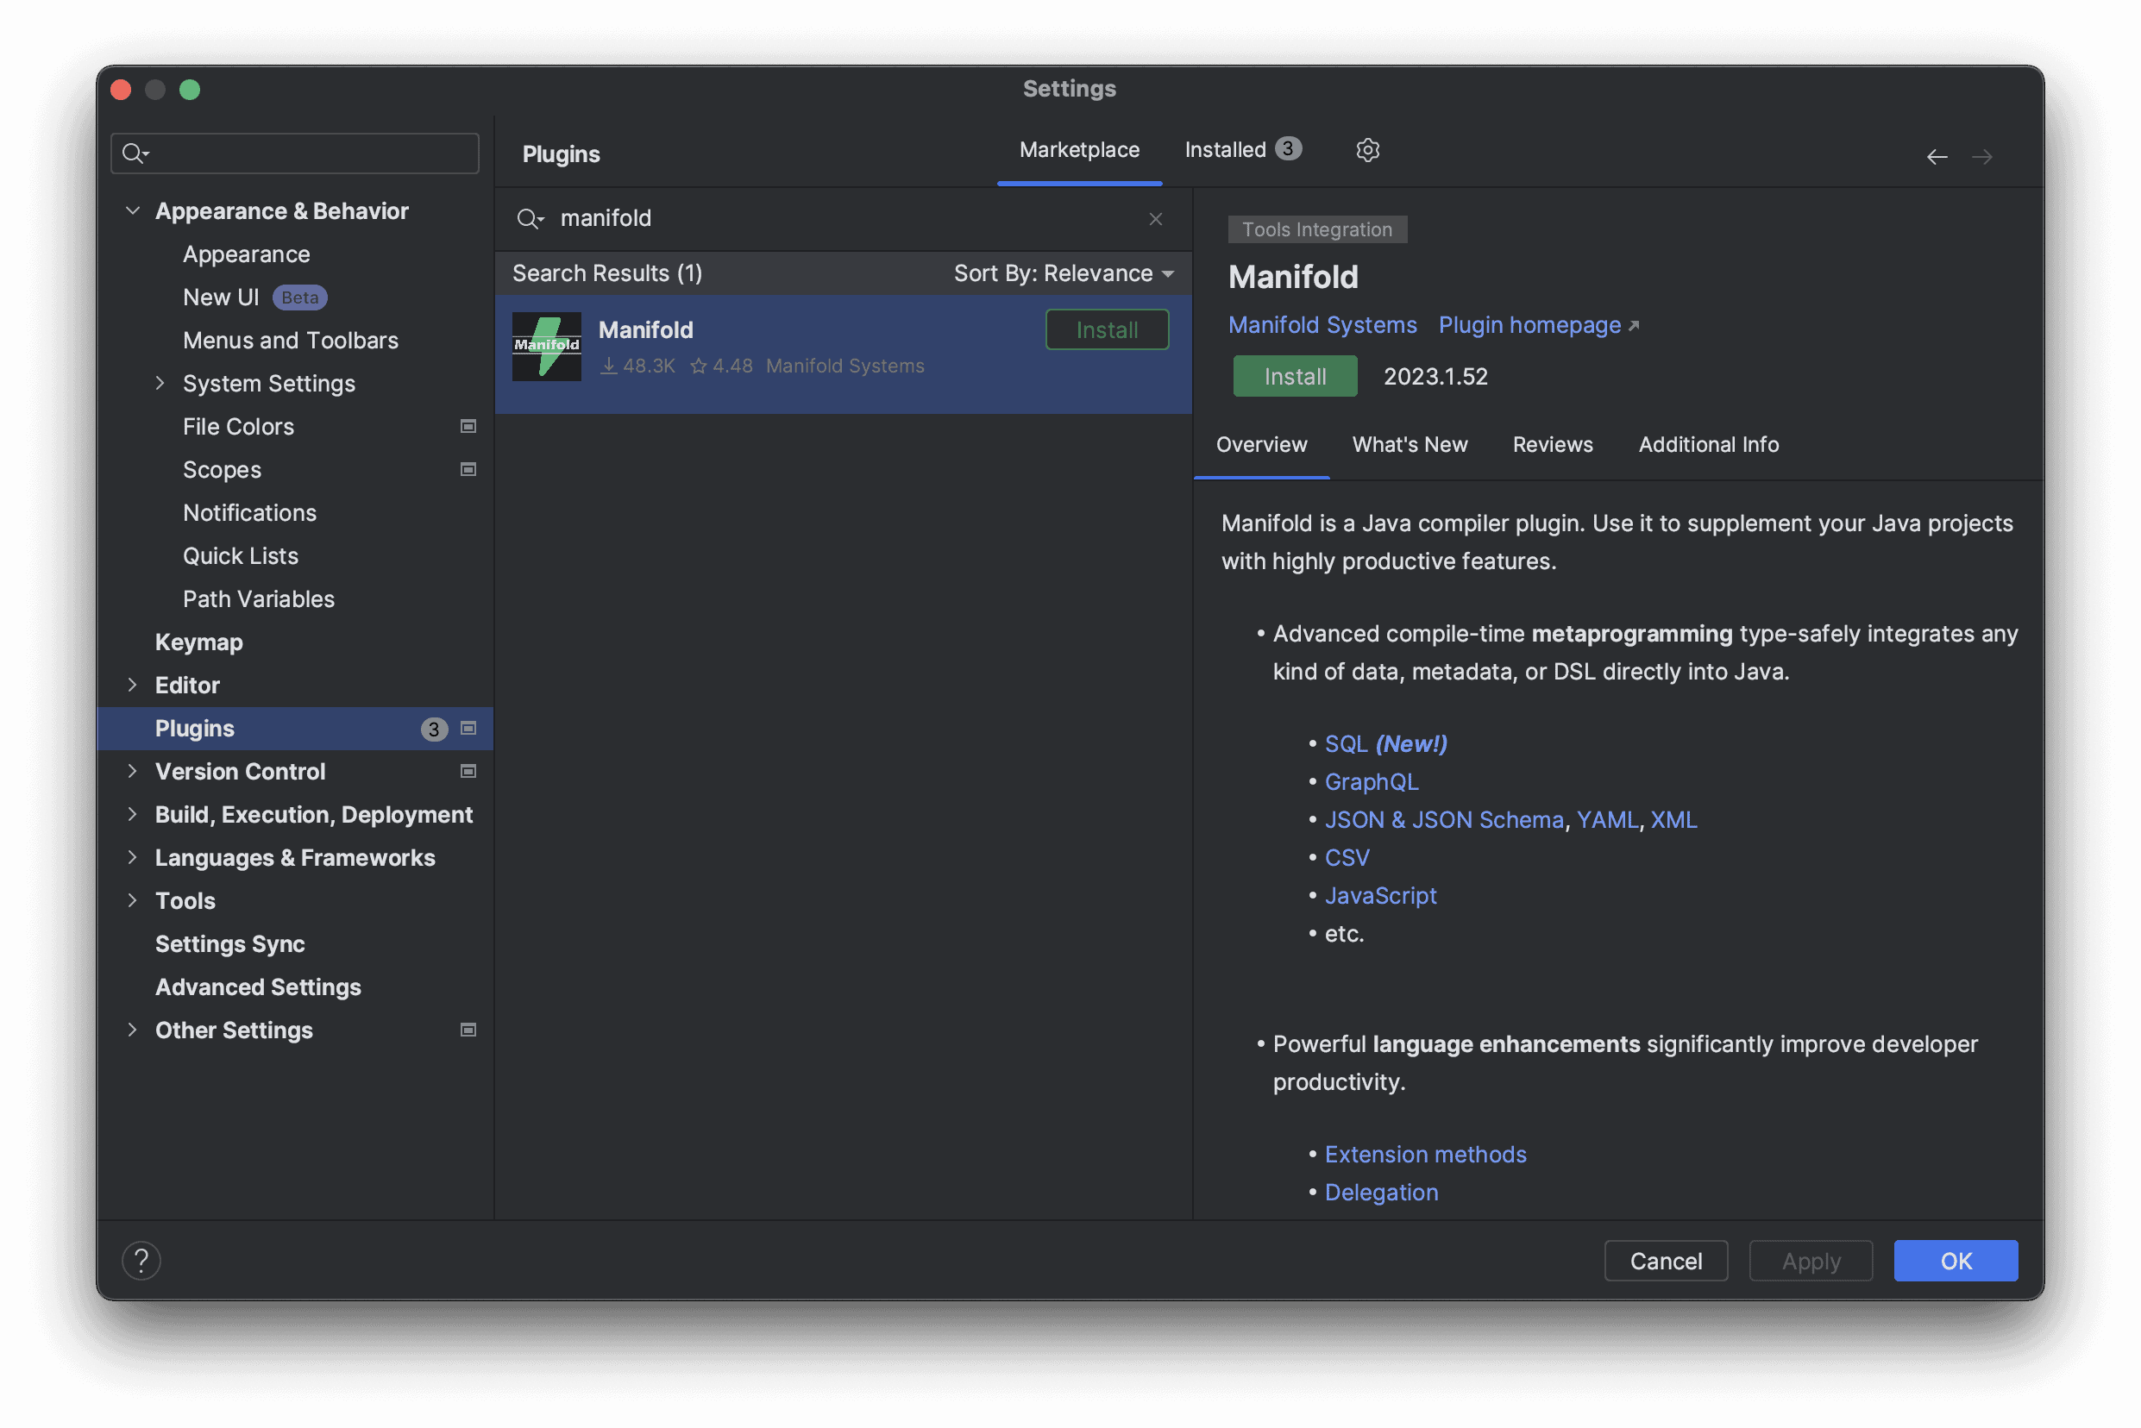Viewport: 2141px width, 1428px height.
Task: Open the What's New tab
Action: click(x=1410, y=444)
